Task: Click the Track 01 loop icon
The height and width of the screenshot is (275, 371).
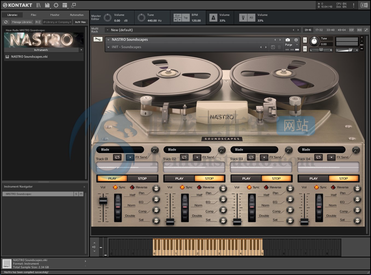Action: [x=117, y=157]
